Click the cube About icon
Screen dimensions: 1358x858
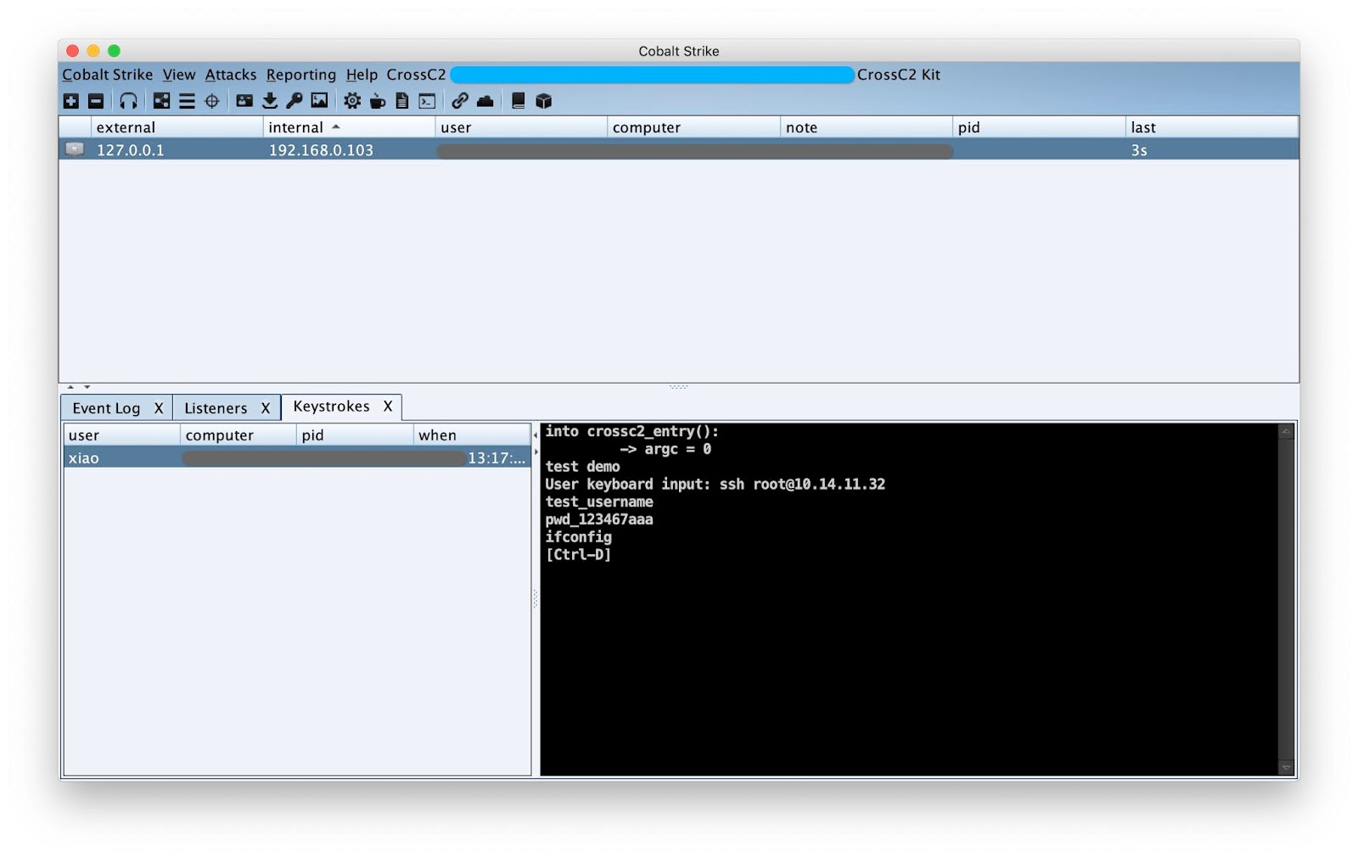click(x=544, y=101)
